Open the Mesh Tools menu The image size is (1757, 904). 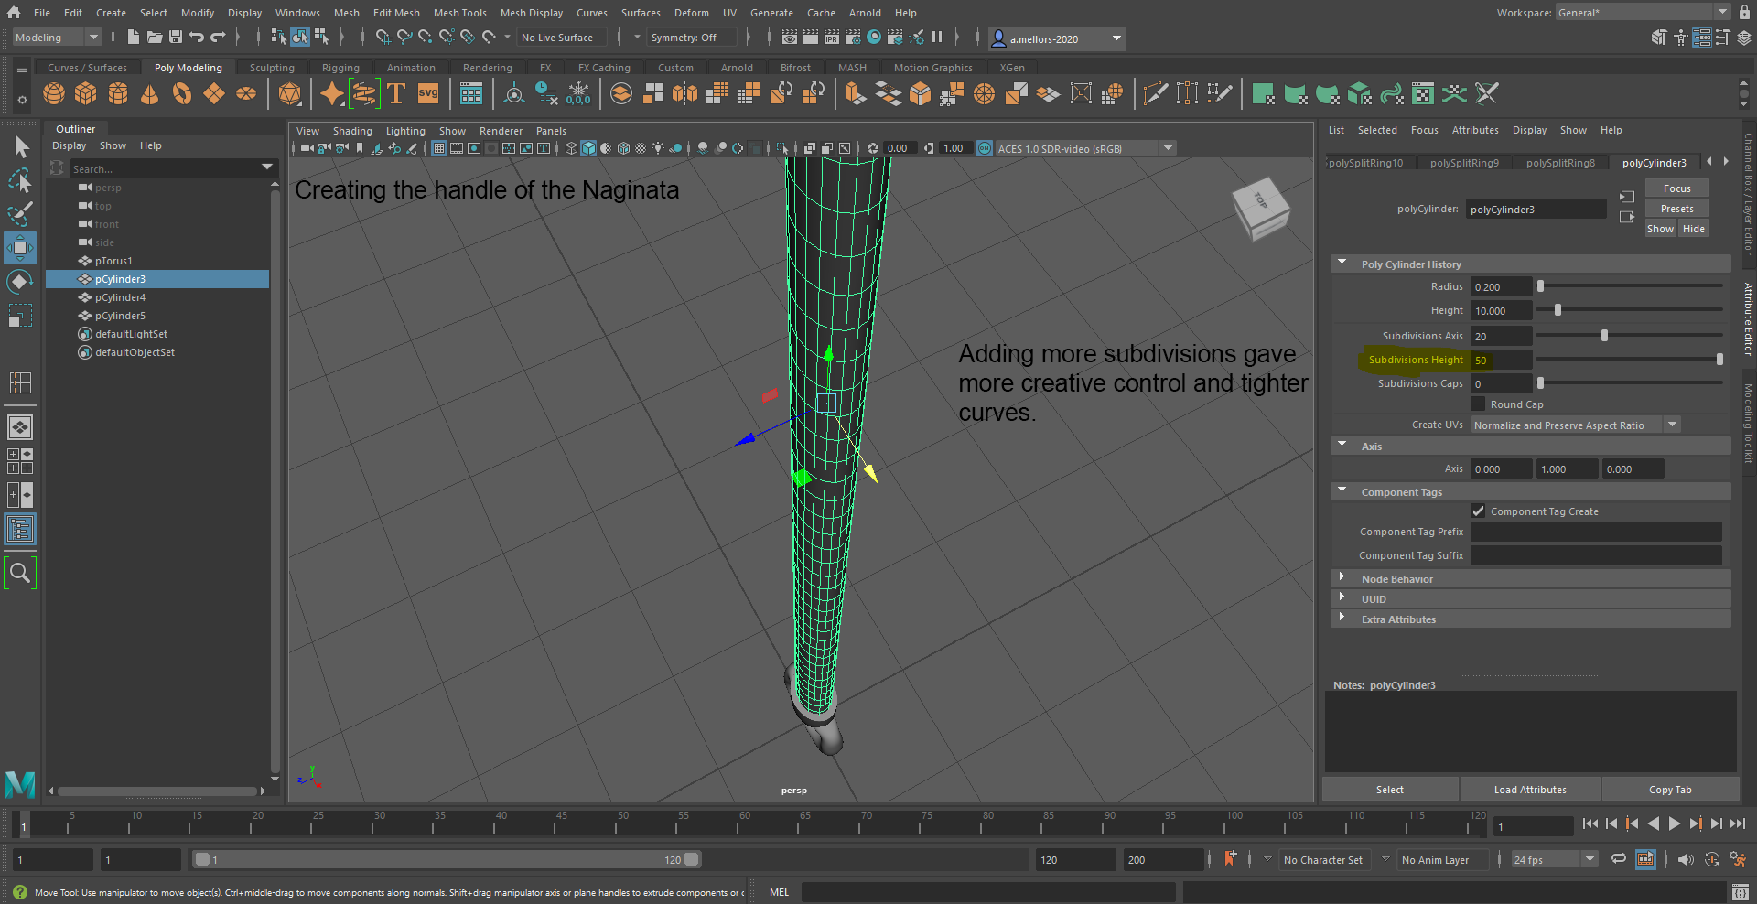(459, 13)
